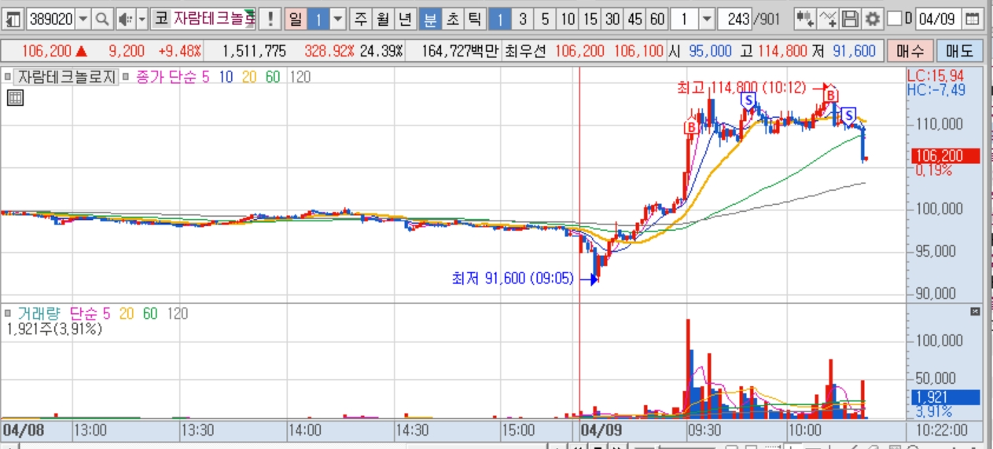
Task: Click the add candlestick chart icon
Action: pos(804,18)
